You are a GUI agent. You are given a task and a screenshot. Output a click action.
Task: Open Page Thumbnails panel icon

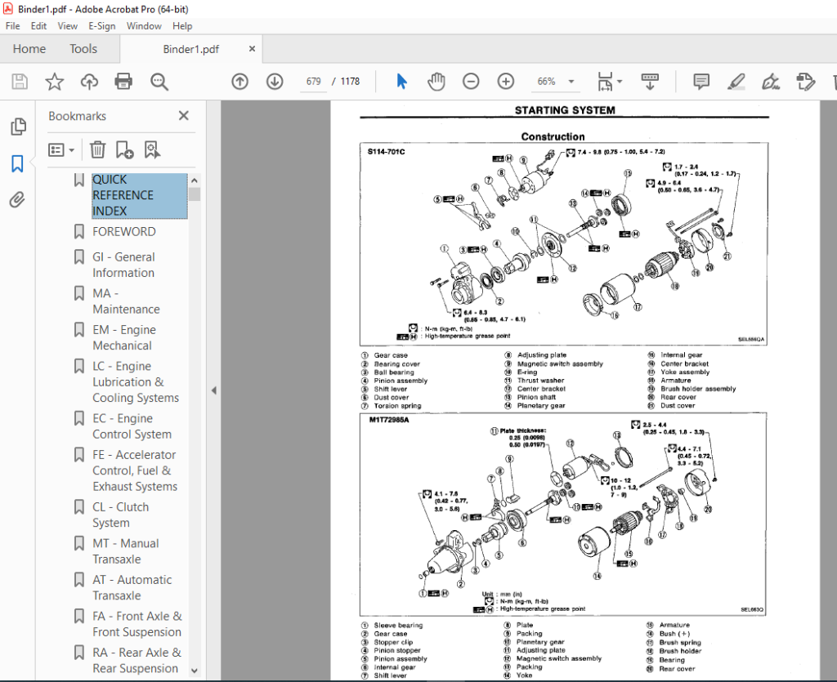18,127
